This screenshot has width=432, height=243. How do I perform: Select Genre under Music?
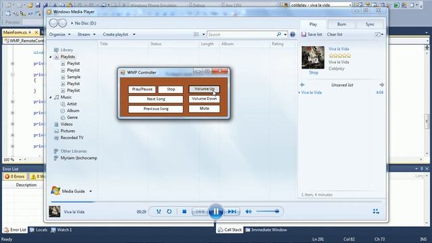pos(72,117)
